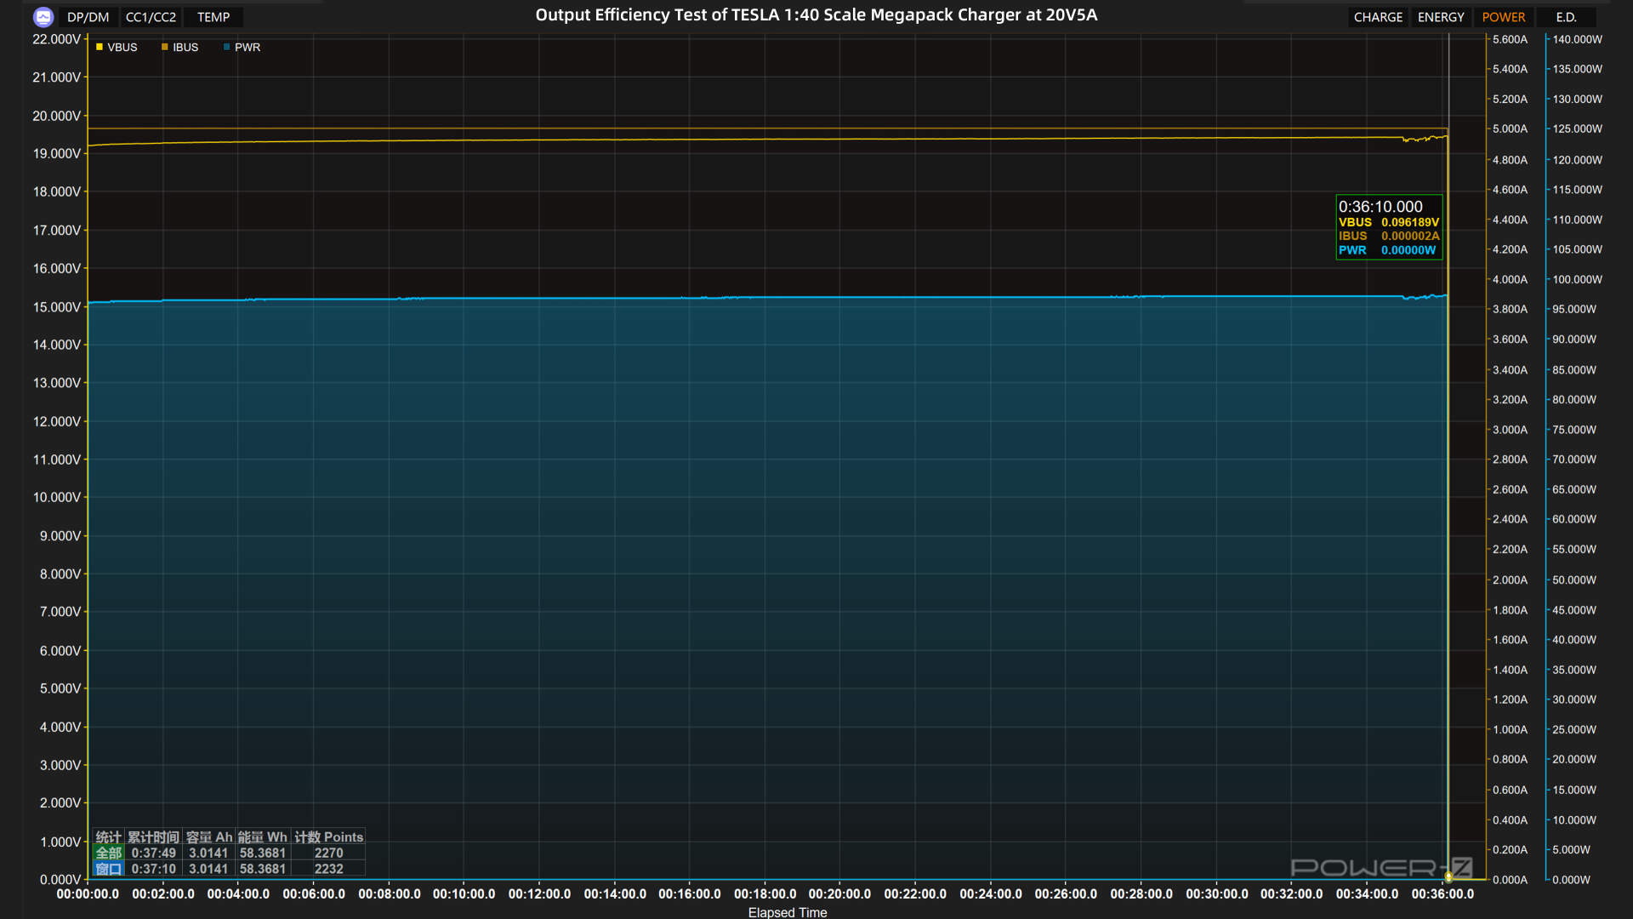1633x919 pixels.
Task: Click the 全部 row 58.3681 Wh cell
Action: click(x=263, y=853)
